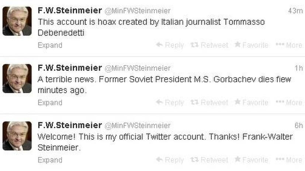Open More menu on the Gorbachev tweet
Image resolution: width=305 pixels, height=171 pixels.
tap(289, 103)
